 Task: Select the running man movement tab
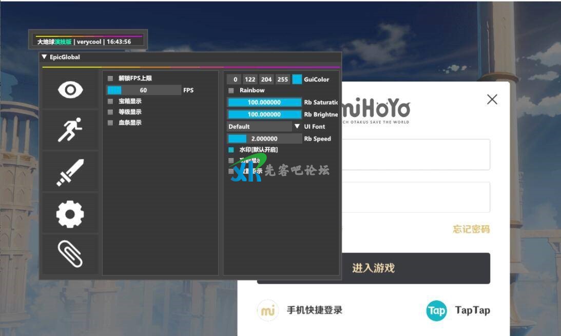(70, 129)
